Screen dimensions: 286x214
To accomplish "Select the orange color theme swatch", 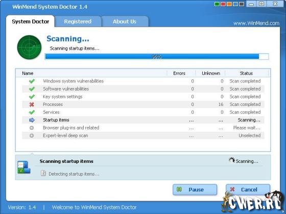I will [229, 4].
